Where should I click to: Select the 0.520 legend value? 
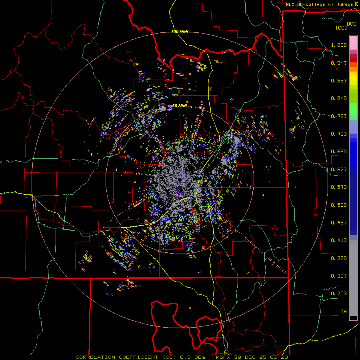339,205
